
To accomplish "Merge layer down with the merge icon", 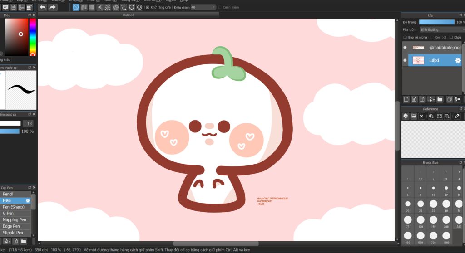I will (458, 99).
